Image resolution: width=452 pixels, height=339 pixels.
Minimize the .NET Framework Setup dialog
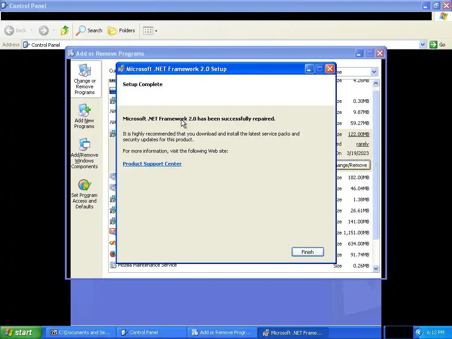[309, 69]
